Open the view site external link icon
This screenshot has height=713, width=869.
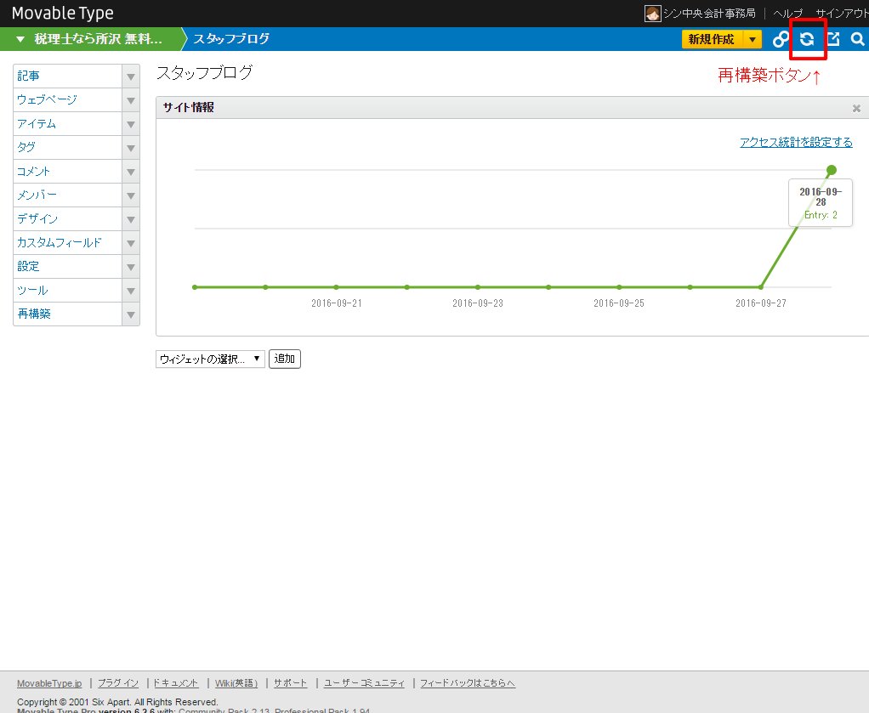(833, 39)
